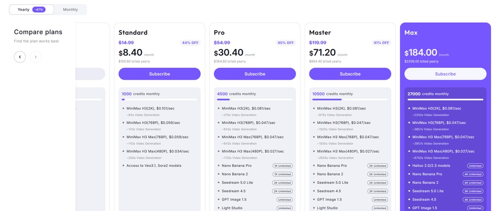Click 'Compare plans' heading
The width and height of the screenshot is (495, 211).
[38, 32]
